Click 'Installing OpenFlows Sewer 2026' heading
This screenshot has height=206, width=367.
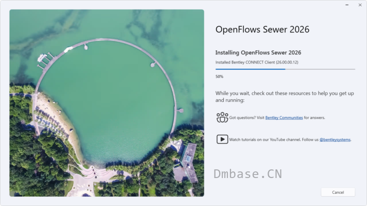pyautogui.click(x=258, y=52)
